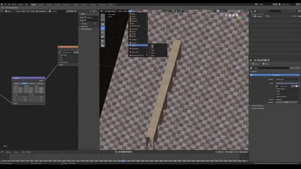Viewport: 301px width, 169px height.
Task: Collapse the Surface panel in World properties
Action: pyautogui.click(x=253, y=71)
